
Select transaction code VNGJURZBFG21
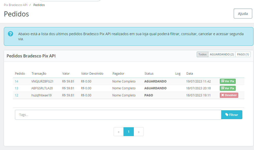[x=42, y=81]
